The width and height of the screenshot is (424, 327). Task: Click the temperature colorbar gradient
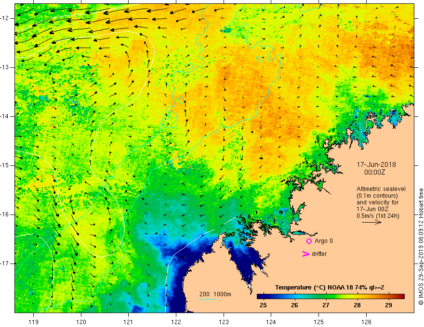(x=331, y=297)
